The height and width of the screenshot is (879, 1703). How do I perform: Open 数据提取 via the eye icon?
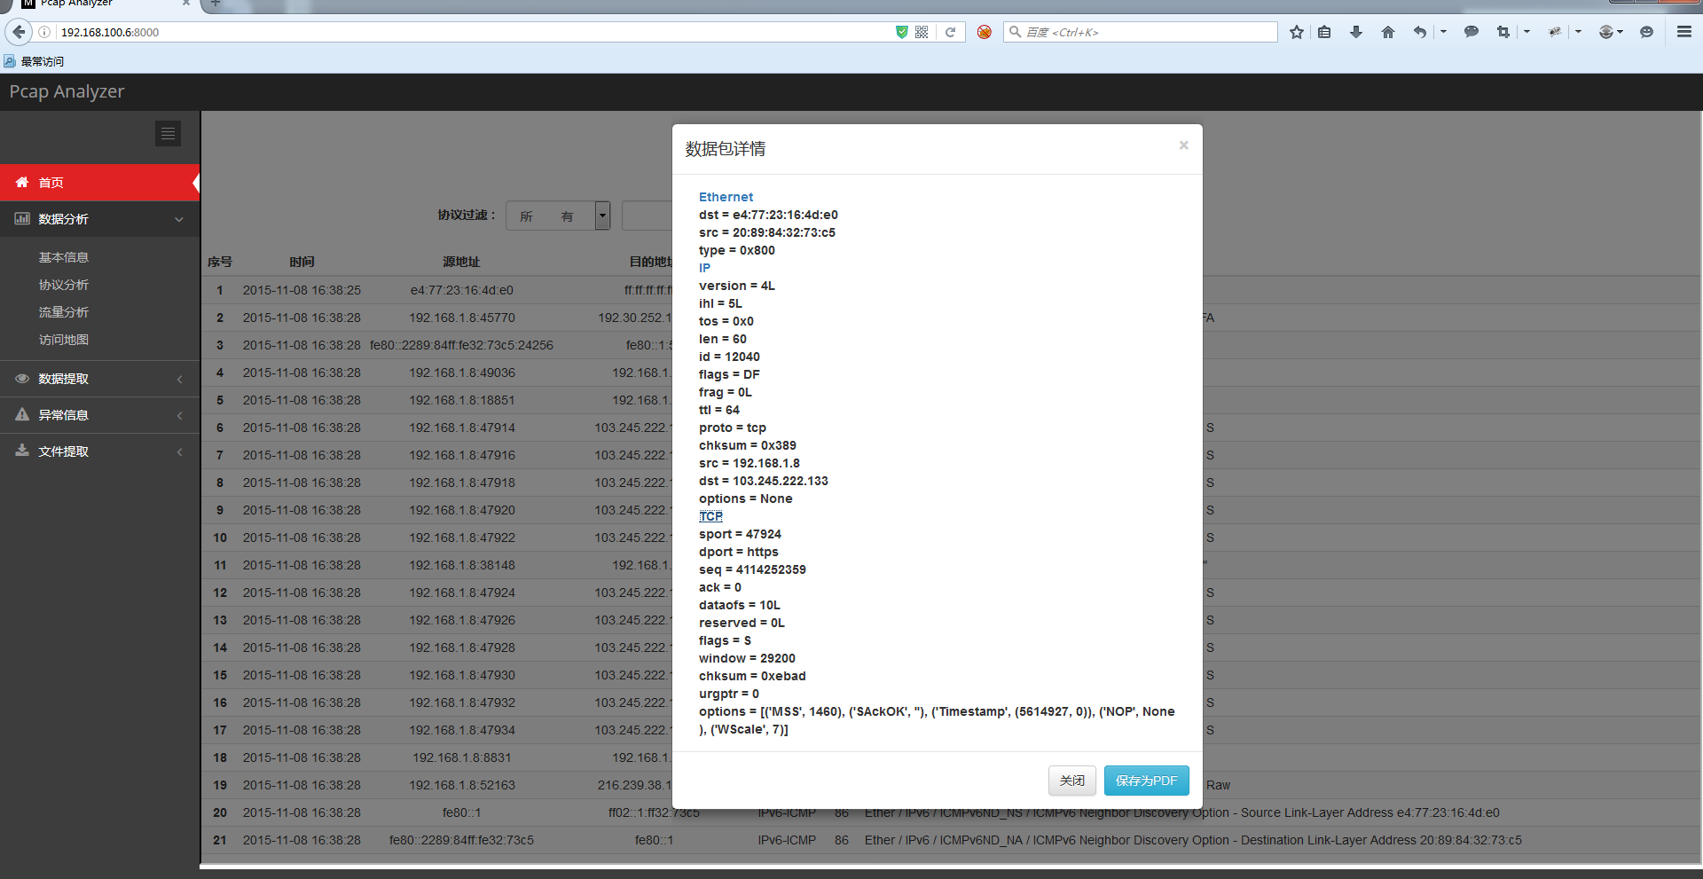tap(21, 379)
